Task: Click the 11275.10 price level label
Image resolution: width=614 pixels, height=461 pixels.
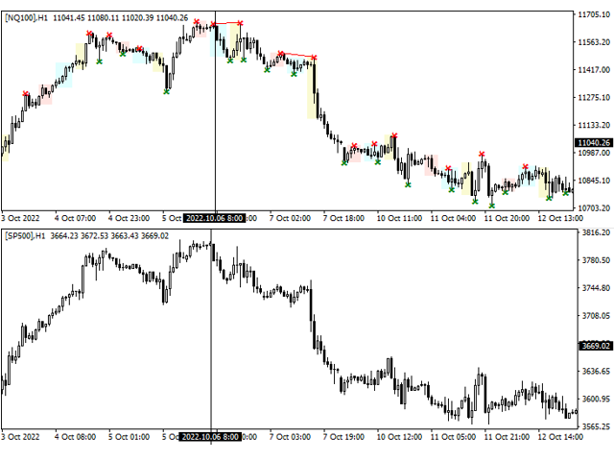Action: click(594, 97)
